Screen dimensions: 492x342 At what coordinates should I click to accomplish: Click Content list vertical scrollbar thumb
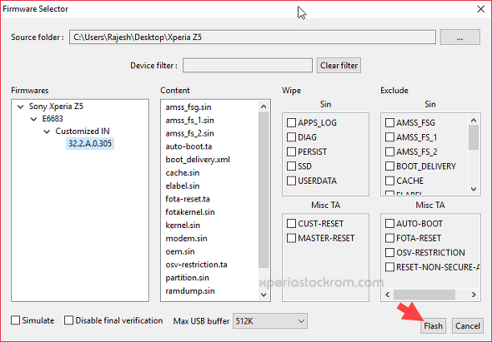tap(264, 190)
